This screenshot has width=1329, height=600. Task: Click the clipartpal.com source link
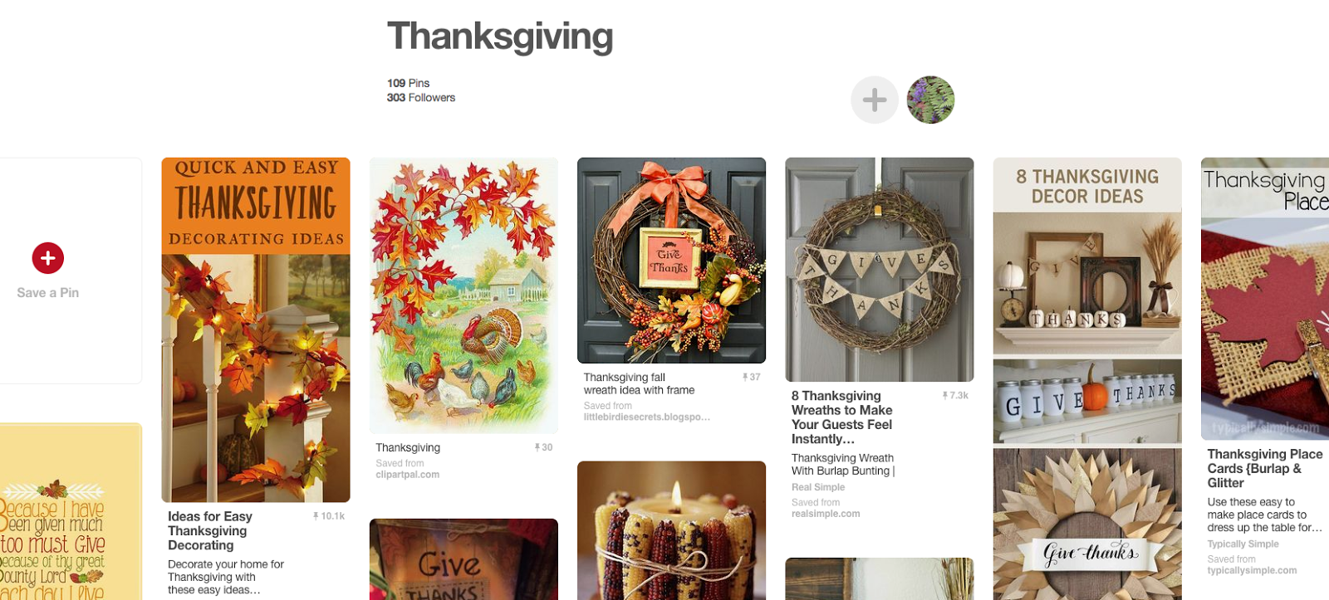[408, 475]
